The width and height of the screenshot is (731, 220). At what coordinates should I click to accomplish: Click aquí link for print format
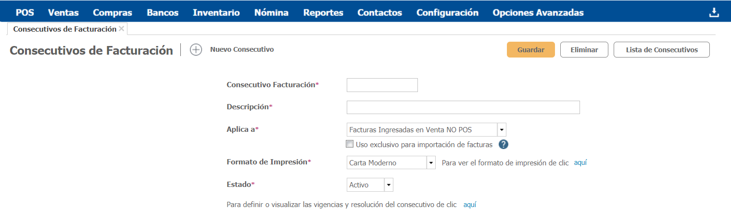pos(580,162)
